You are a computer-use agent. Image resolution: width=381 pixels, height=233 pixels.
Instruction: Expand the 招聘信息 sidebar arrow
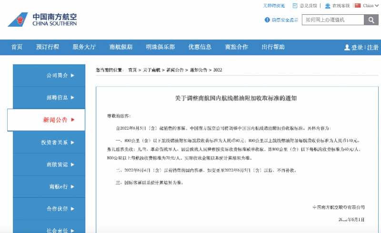click(72, 97)
